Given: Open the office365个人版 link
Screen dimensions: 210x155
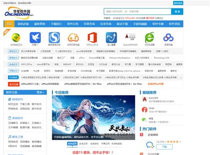Looking at the screenshot, I should click(x=30, y=84).
